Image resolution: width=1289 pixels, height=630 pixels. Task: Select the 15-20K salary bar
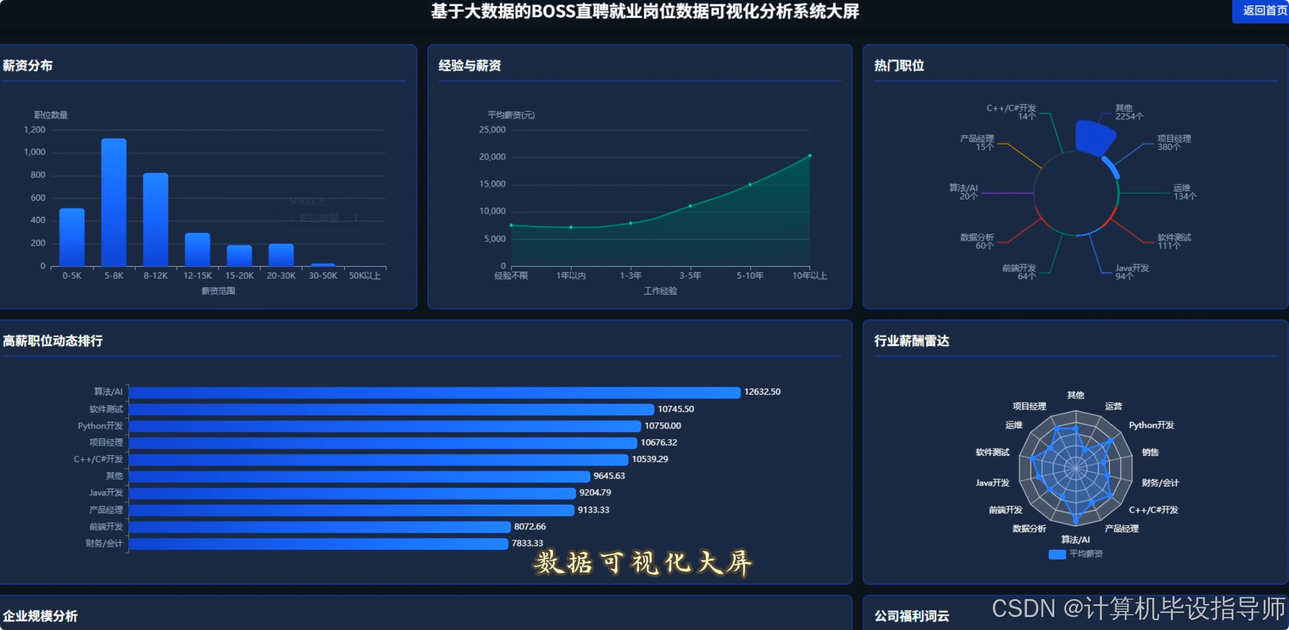[x=239, y=256]
